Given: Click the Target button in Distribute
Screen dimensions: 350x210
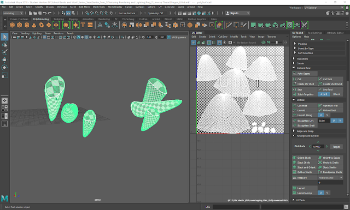Looking at the screenshot, I should point(336,147).
